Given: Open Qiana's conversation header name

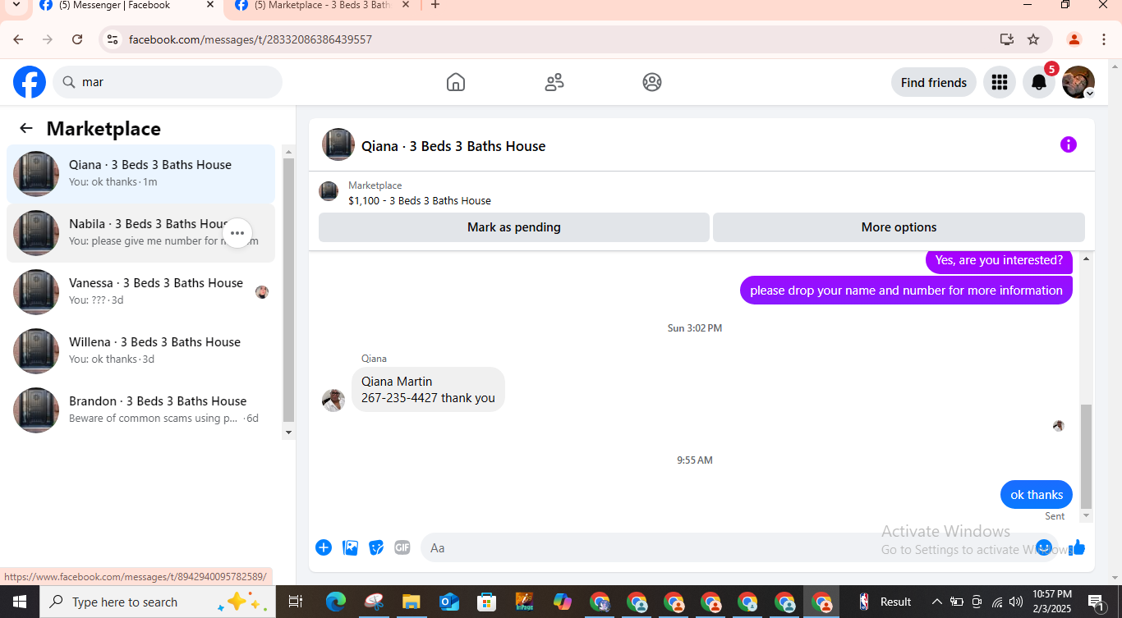Looking at the screenshot, I should point(453,146).
